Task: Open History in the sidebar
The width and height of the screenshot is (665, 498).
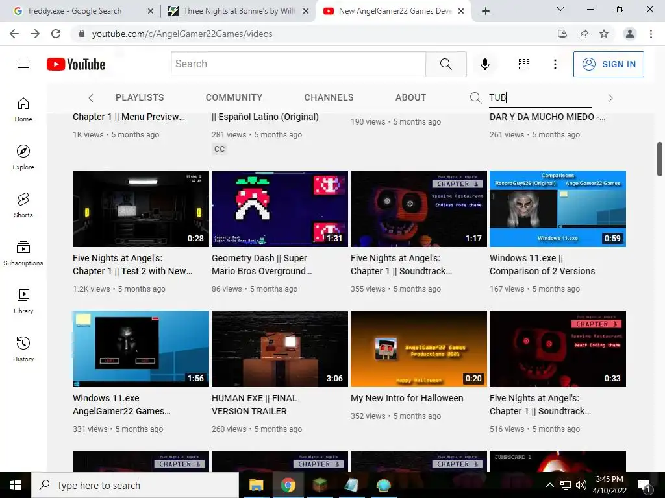Action: (x=23, y=349)
